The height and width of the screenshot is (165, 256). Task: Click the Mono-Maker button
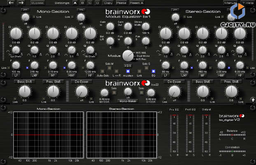128,101
